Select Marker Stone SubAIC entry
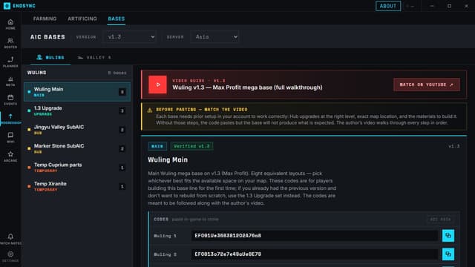 (x=77, y=148)
